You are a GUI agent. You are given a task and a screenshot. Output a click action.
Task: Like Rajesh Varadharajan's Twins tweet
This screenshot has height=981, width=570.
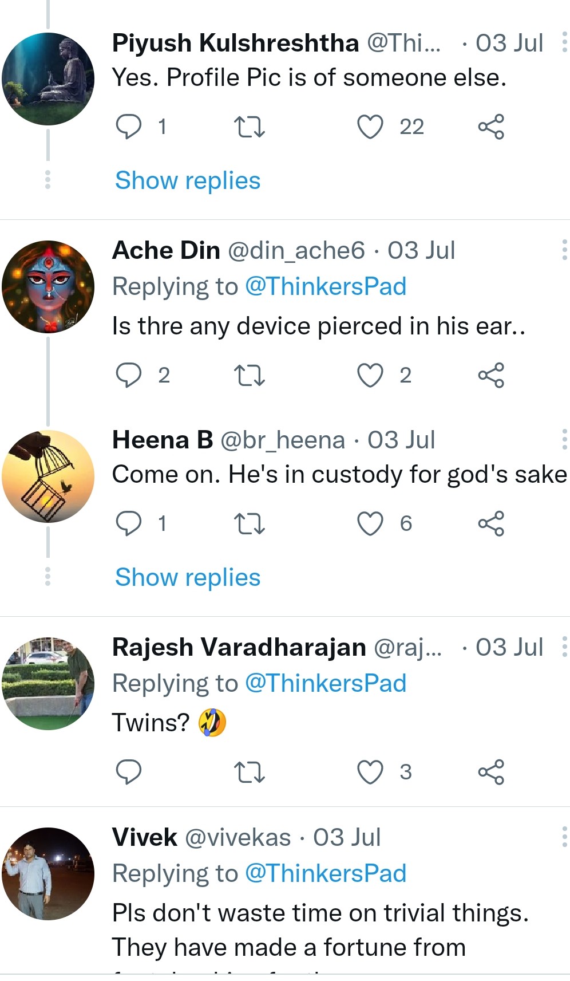coord(370,772)
